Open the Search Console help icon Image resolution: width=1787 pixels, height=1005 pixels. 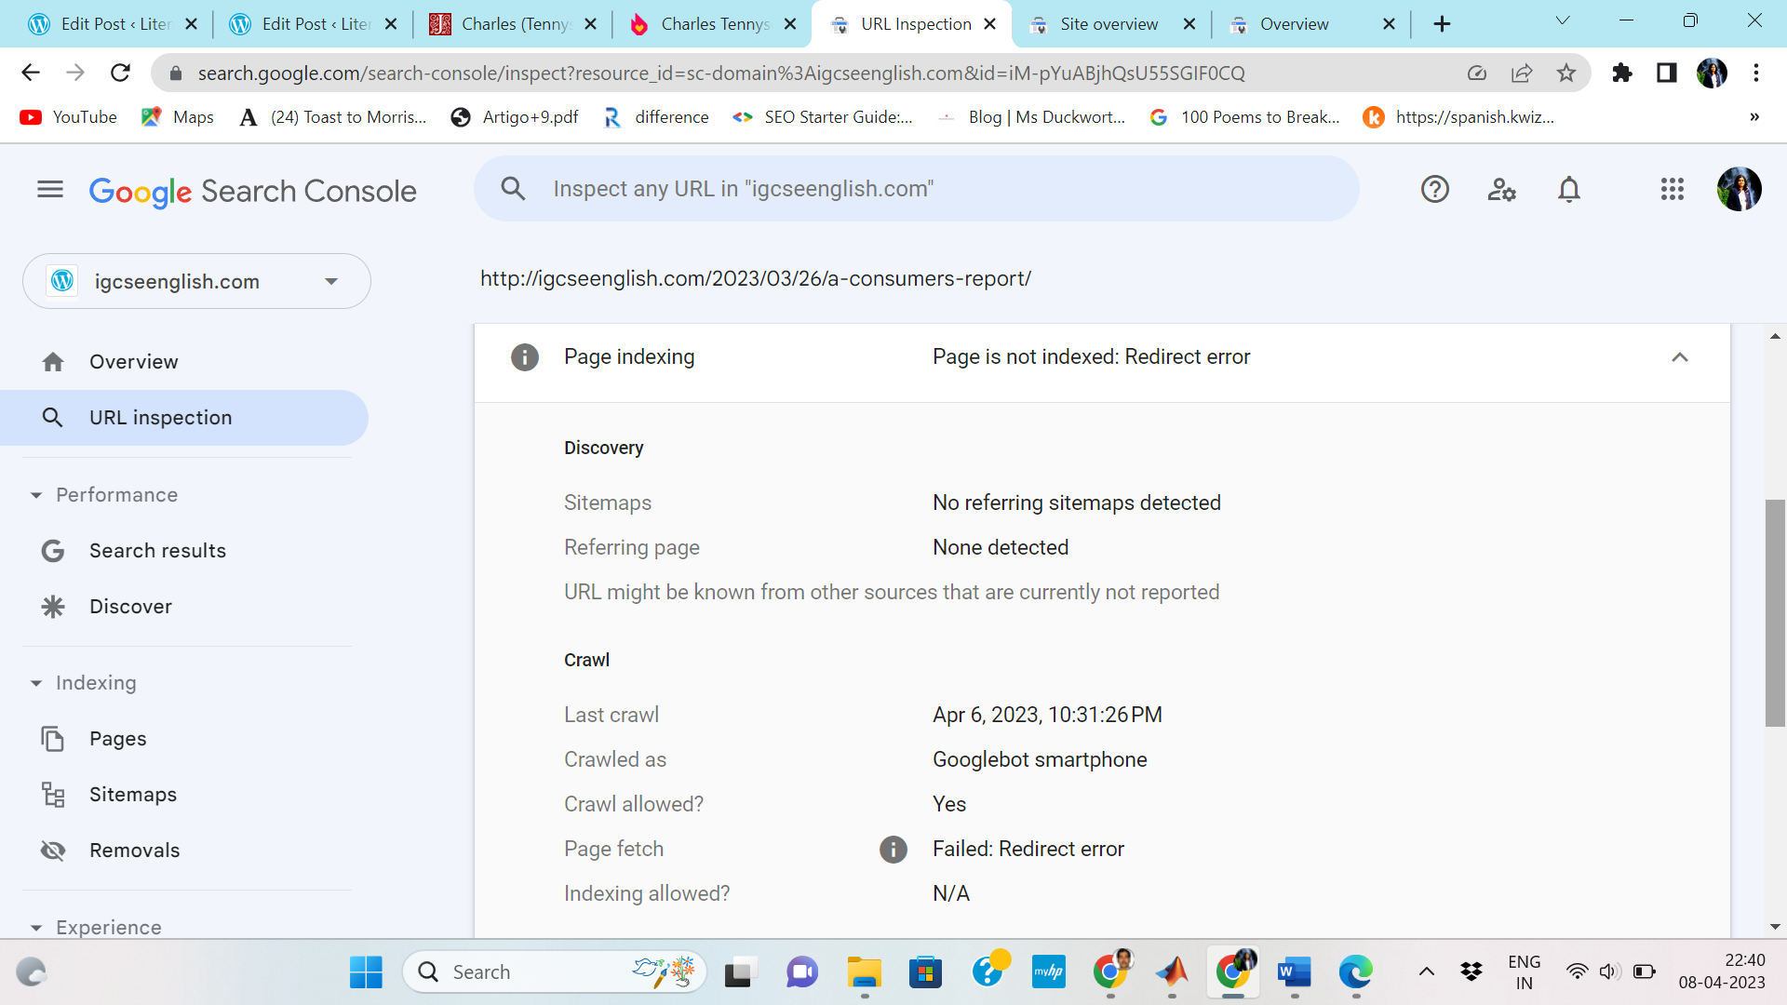click(1434, 190)
